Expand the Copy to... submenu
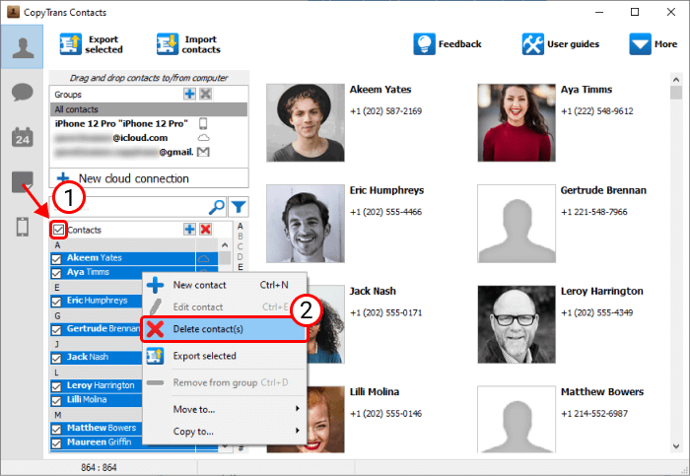Image resolution: width=690 pixels, height=476 pixels. click(x=225, y=431)
